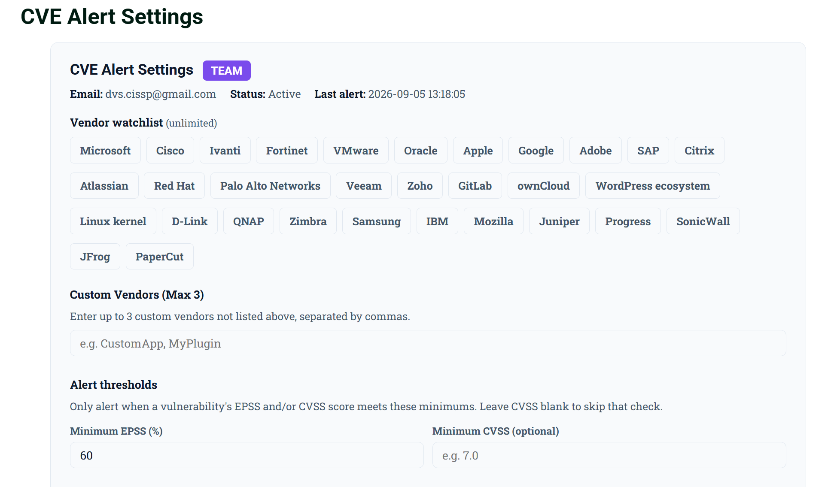Toggle the GitLab vendor chip
The width and height of the screenshot is (834, 487).
[x=475, y=186]
